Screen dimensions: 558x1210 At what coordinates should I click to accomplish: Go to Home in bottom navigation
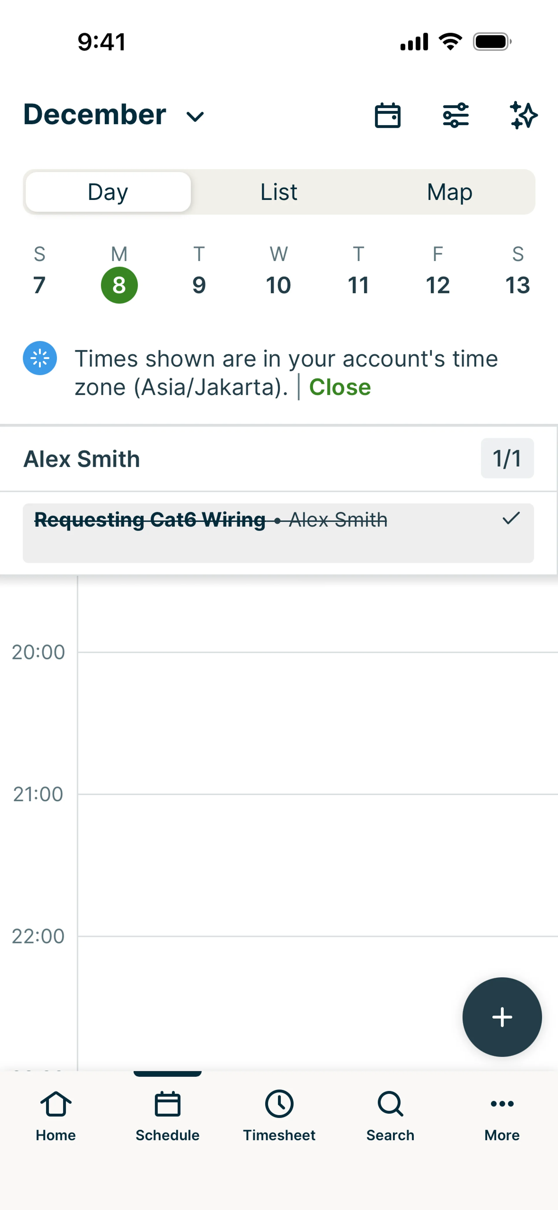coord(56,1116)
